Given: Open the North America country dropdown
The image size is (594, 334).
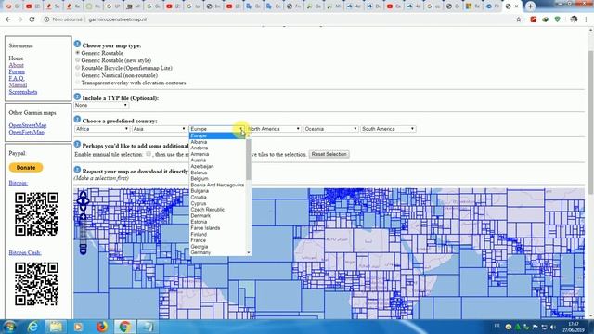Looking at the screenshot, I should pyautogui.click(x=274, y=129).
